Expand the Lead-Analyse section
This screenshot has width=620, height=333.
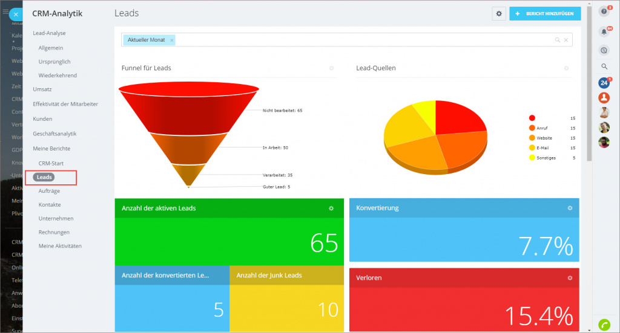point(49,33)
